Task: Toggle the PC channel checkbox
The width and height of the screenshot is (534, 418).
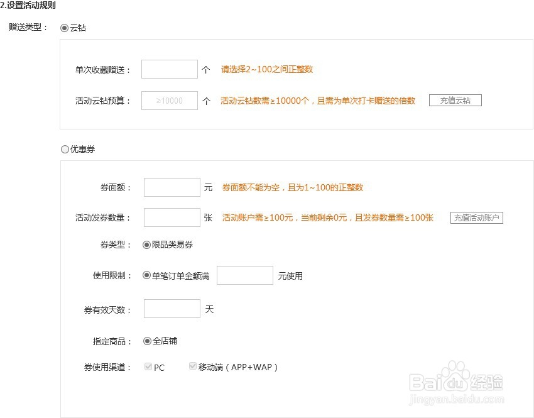Action: pyautogui.click(x=148, y=366)
